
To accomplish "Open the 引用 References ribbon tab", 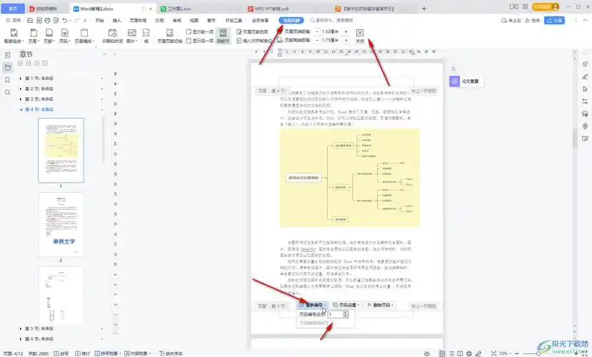I will point(160,21).
